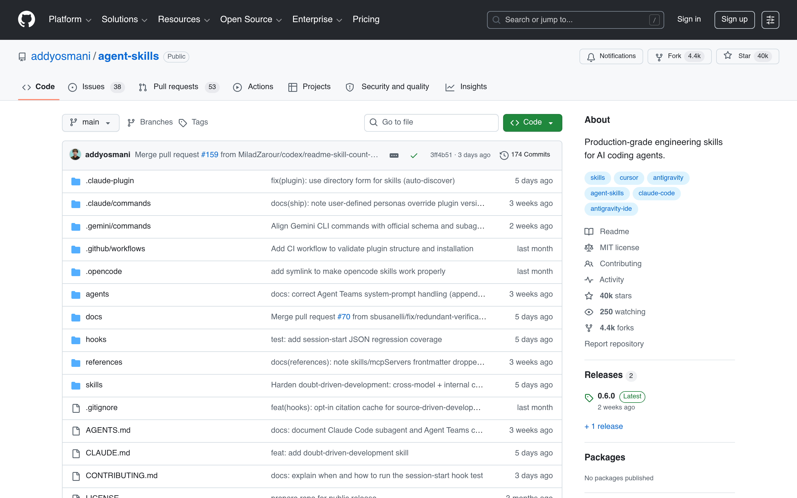The height and width of the screenshot is (498, 797).
Task: Open Security and quality tab
Action: pos(387,87)
